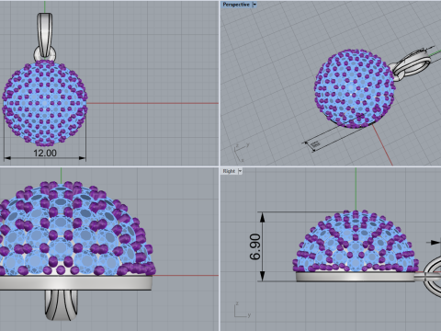Open the Right viewport dropdown arrow

[240, 171]
